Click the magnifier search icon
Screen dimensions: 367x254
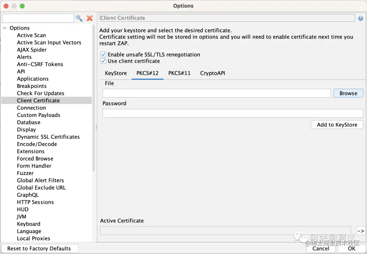pos(79,18)
